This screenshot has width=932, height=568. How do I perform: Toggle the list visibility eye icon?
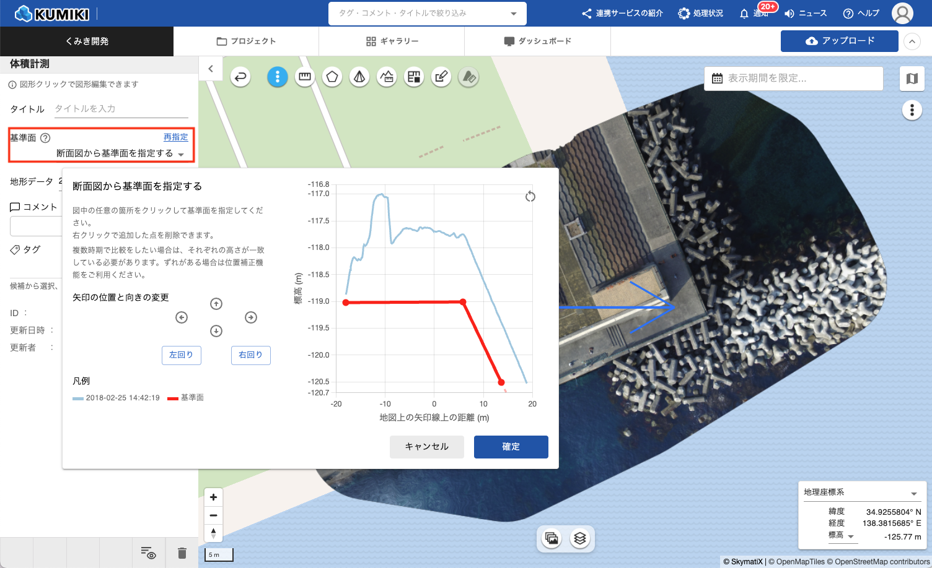pos(148,553)
